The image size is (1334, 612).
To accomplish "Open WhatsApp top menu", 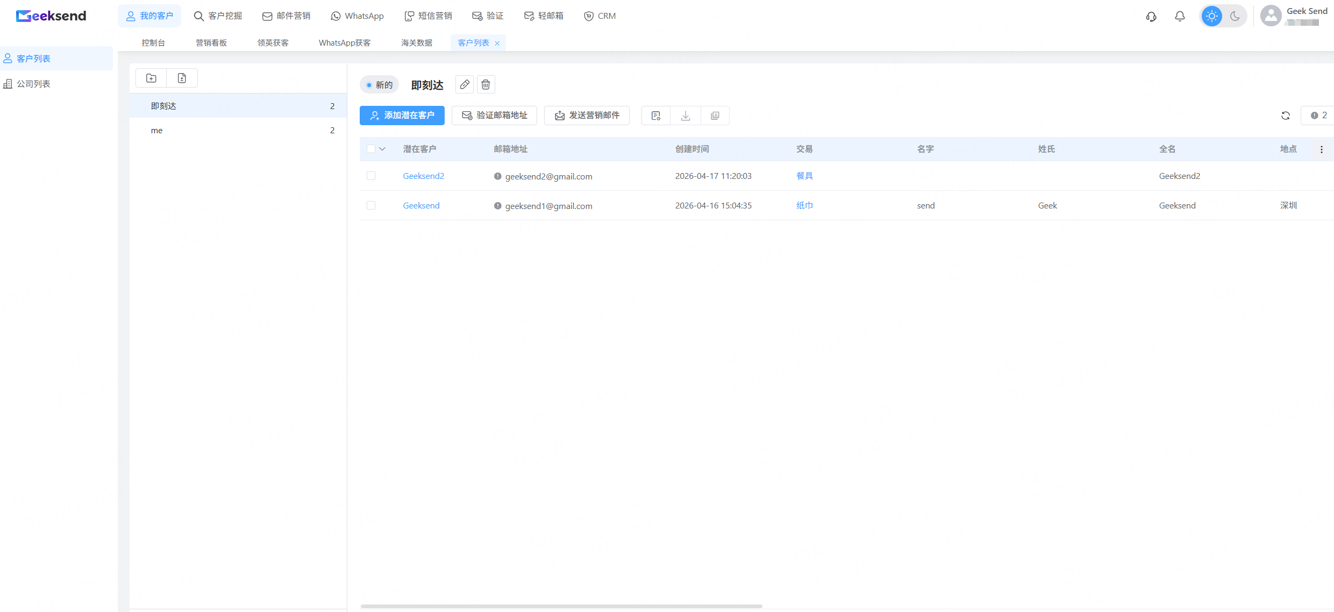I will tap(358, 16).
